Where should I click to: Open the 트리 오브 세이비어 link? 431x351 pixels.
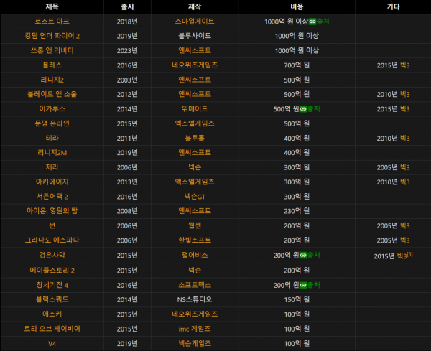pyautogui.click(x=52, y=329)
